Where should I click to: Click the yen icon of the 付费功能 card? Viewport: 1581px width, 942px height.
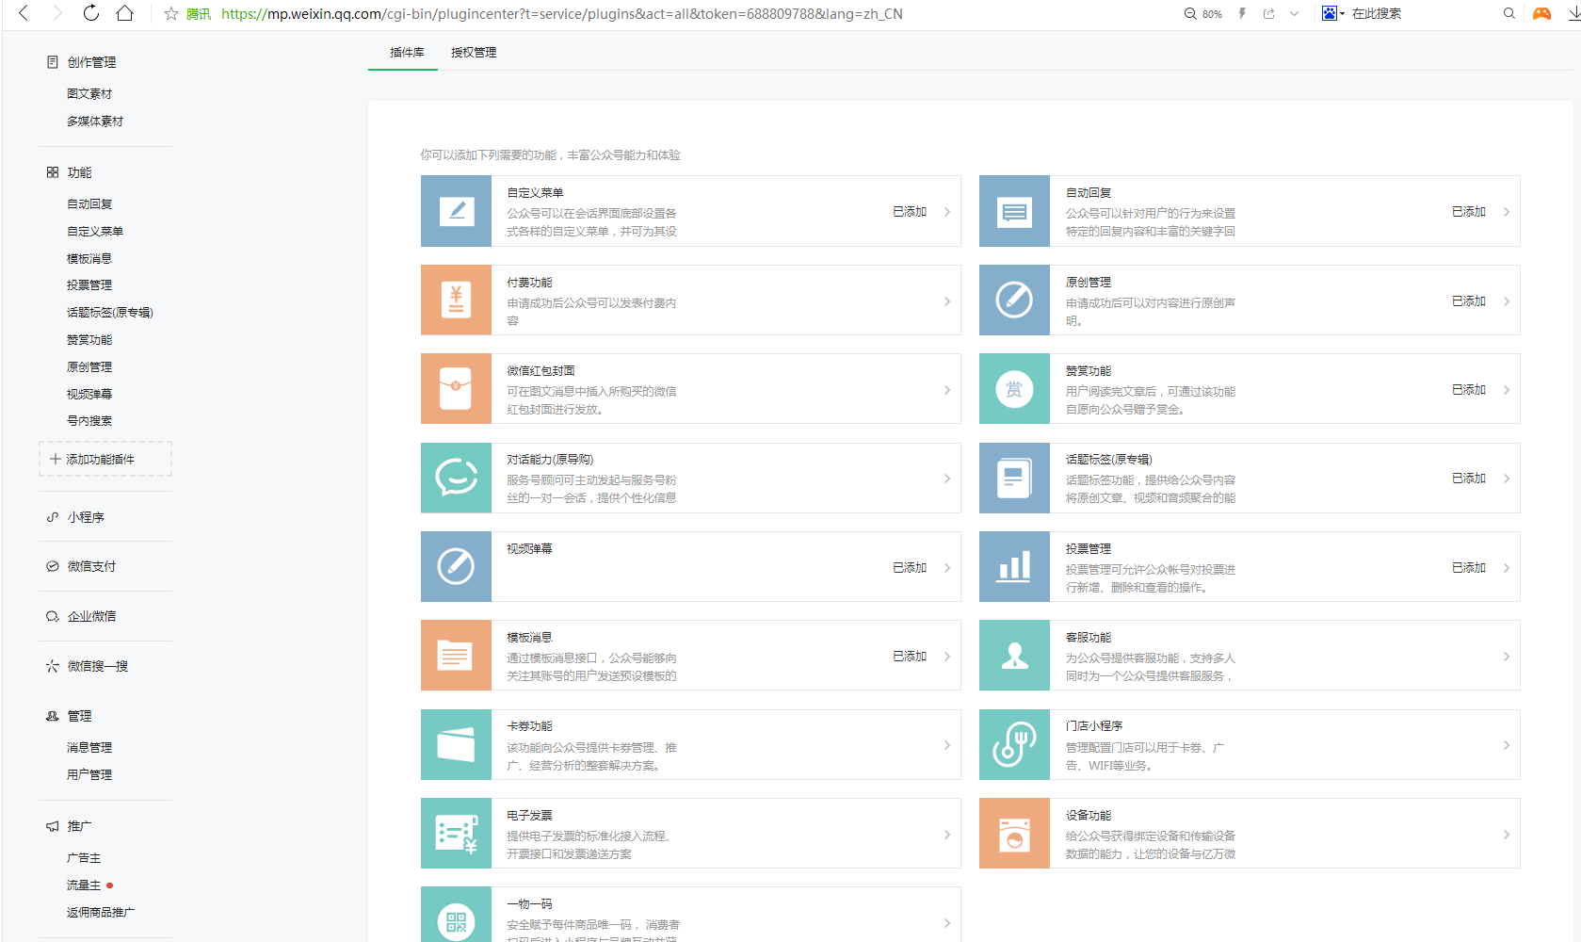pos(456,300)
